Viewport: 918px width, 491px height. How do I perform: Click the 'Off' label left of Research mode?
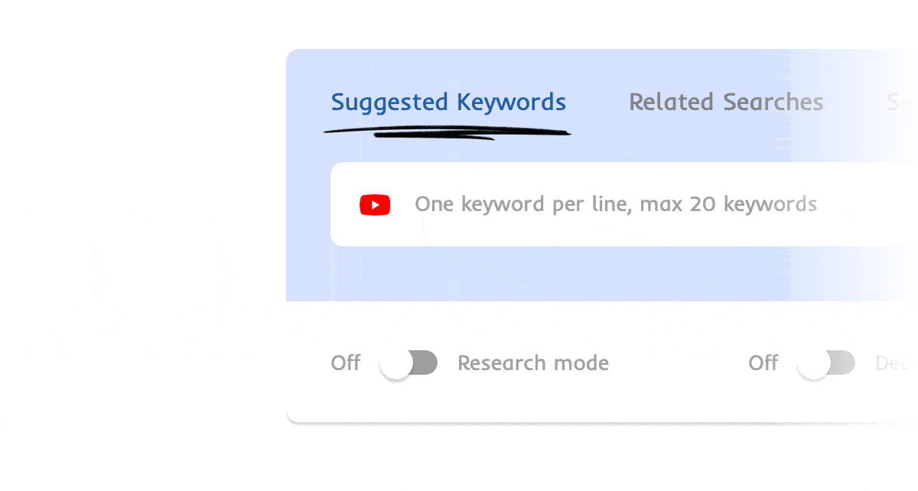346,363
